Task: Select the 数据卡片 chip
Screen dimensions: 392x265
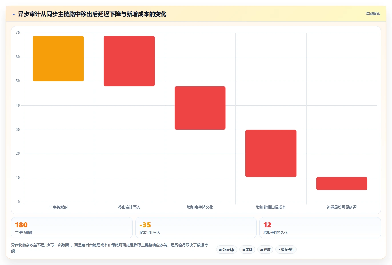Action: (286, 250)
